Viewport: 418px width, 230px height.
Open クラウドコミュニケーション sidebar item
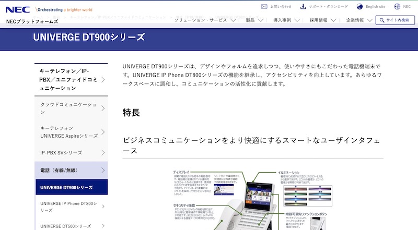coord(71,108)
